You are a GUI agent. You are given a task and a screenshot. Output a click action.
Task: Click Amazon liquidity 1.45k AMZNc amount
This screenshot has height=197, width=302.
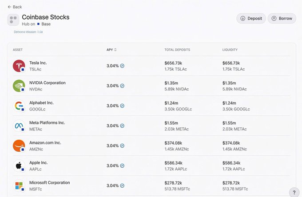coord(234,149)
